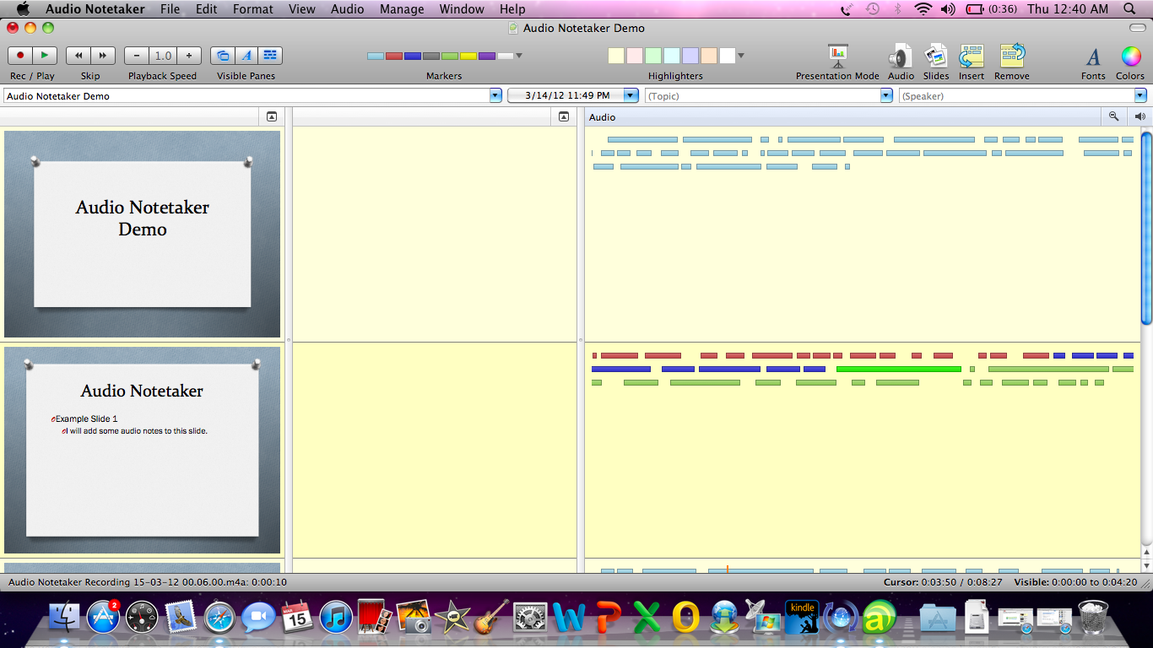Increase playback speed with the plus button

tap(189, 56)
